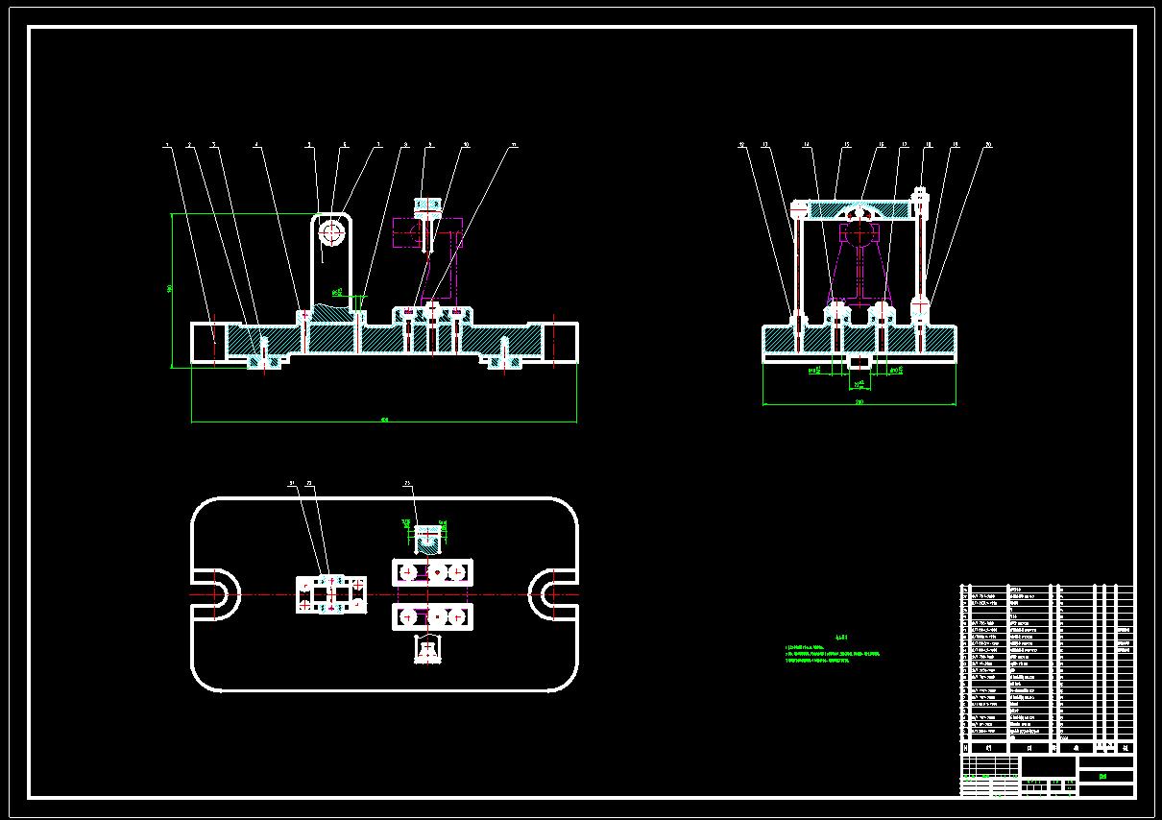Select part balloon 5
Viewport: 1162px width, 820px height.
(x=309, y=145)
